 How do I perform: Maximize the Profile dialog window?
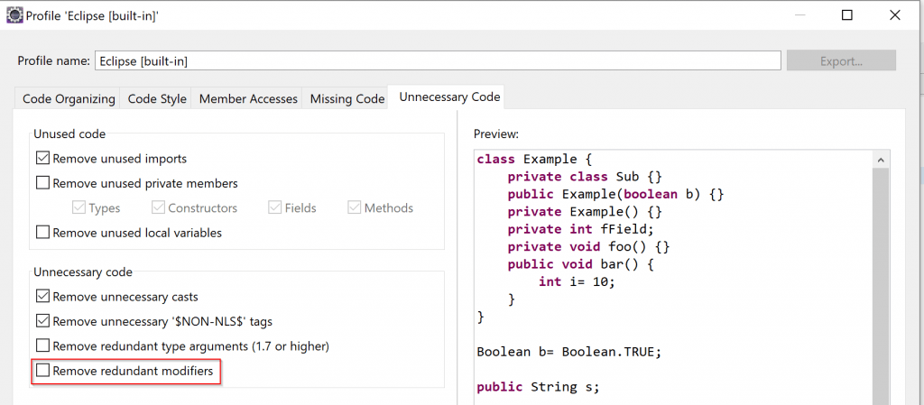[846, 15]
